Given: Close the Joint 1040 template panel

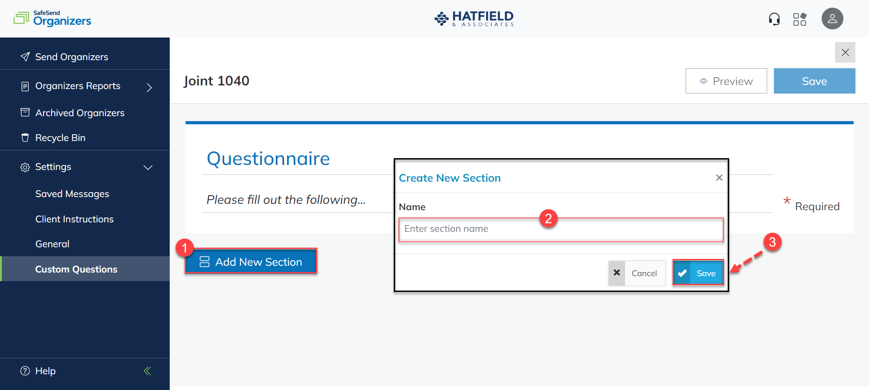Looking at the screenshot, I should (x=845, y=52).
